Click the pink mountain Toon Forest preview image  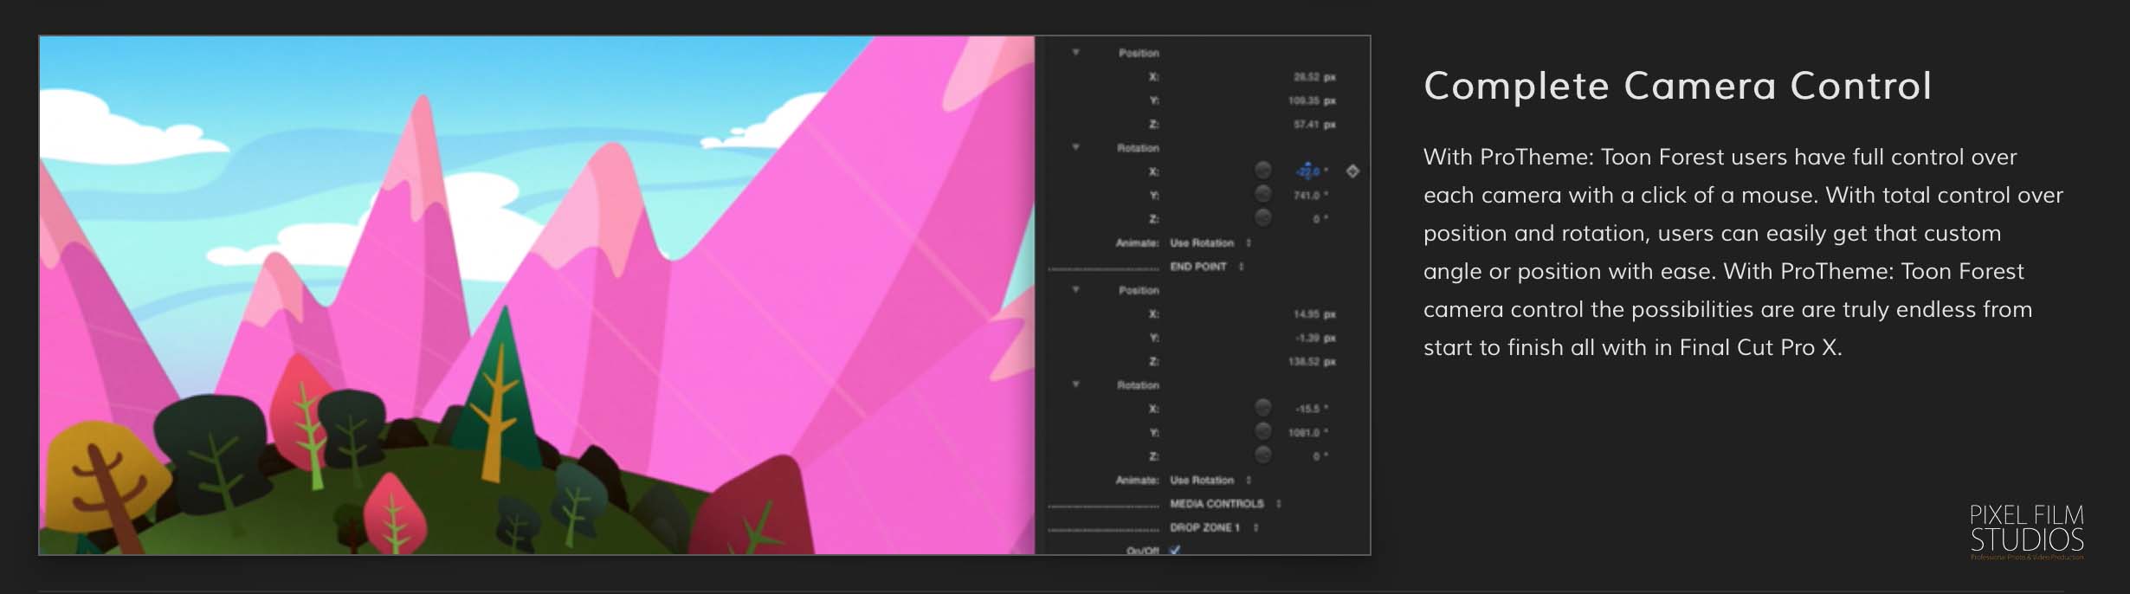537,295
